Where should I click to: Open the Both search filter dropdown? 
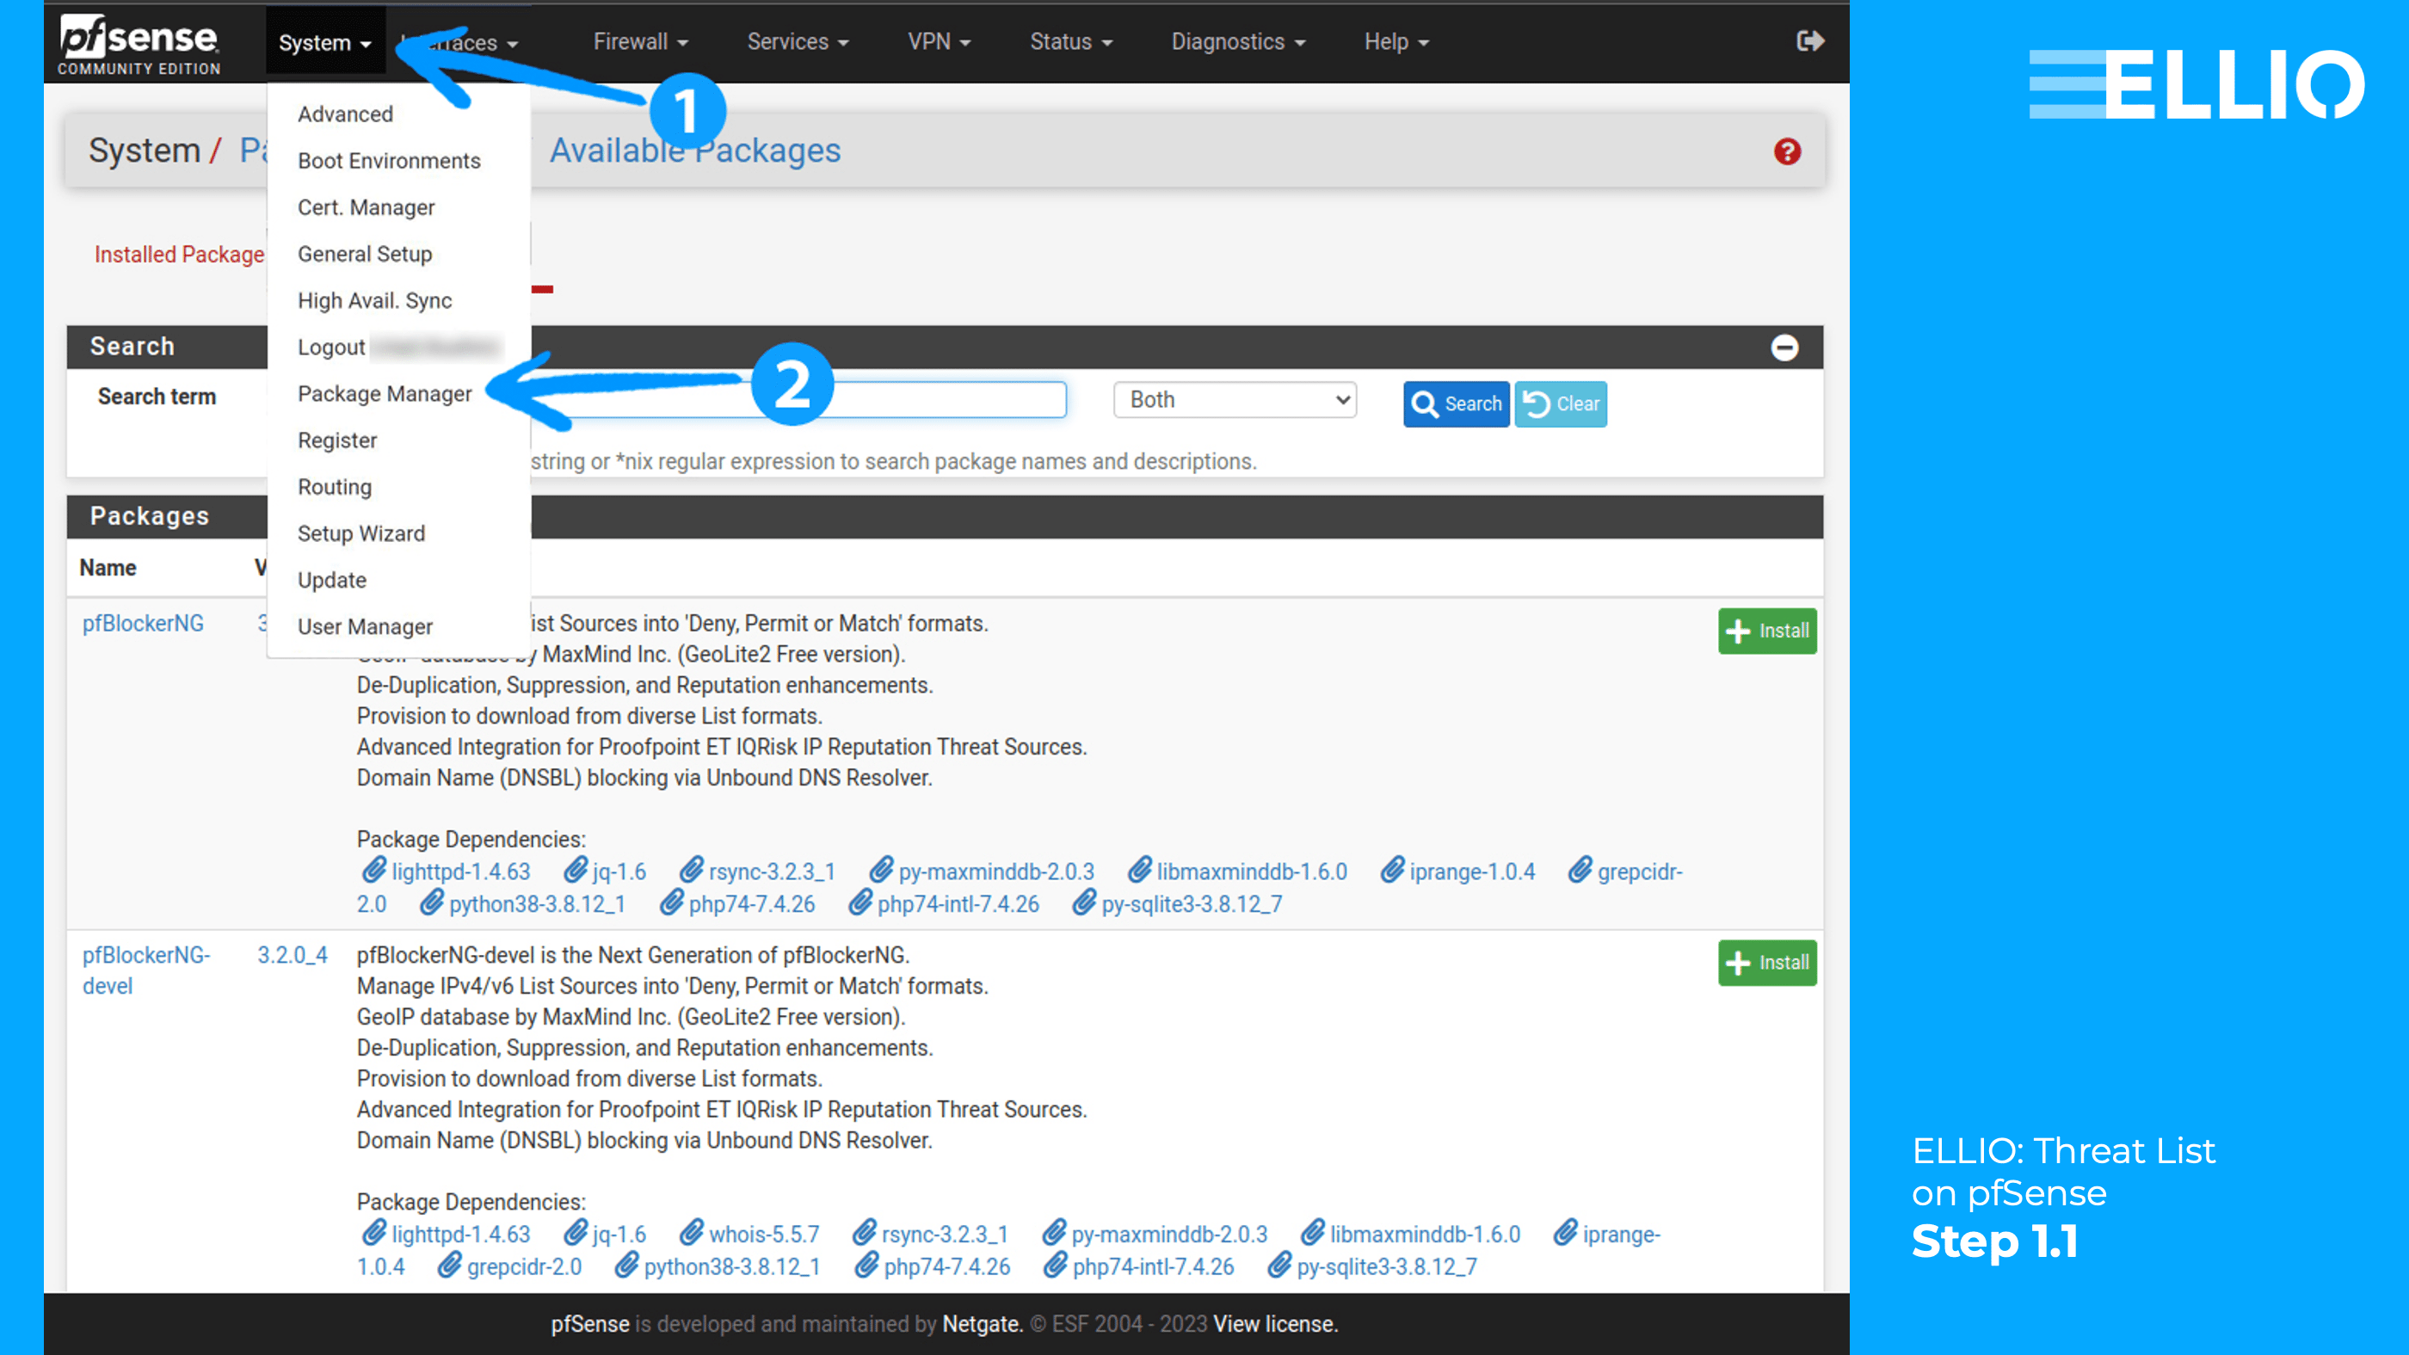pyautogui.click(x=1234, y=399)
